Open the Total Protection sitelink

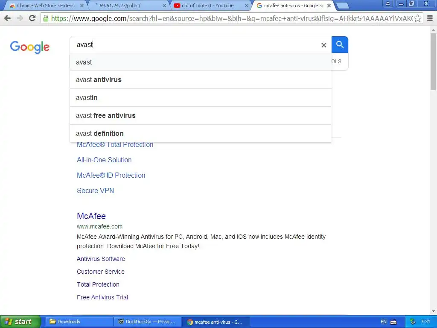(98, 284)
